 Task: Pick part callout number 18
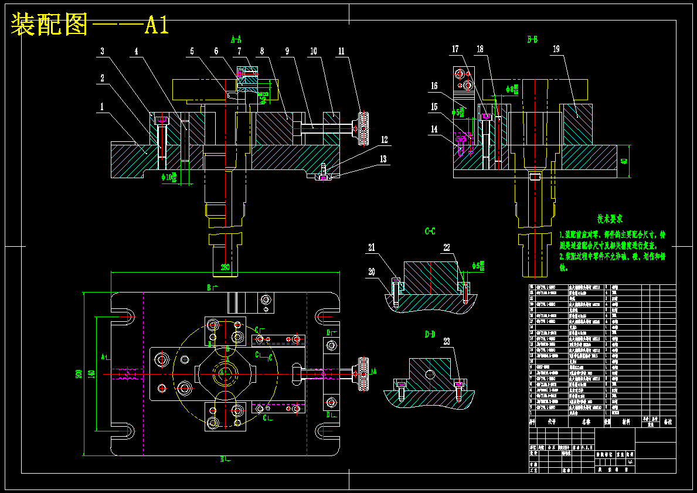coord(480,49)
